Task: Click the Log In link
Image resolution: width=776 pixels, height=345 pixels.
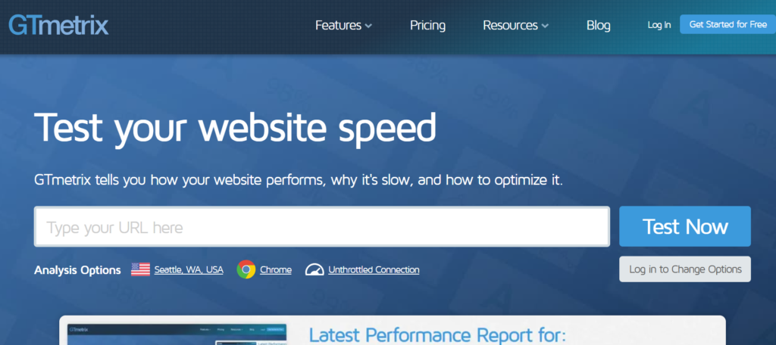Action: click(659, 25)
